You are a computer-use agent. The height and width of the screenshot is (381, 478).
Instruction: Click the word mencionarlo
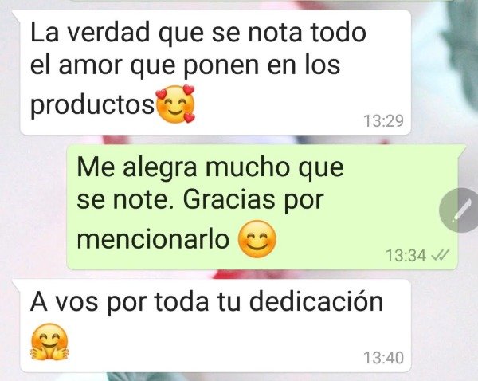point(153,238)
